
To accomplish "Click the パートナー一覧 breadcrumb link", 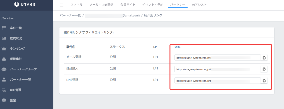I will 70,15.
